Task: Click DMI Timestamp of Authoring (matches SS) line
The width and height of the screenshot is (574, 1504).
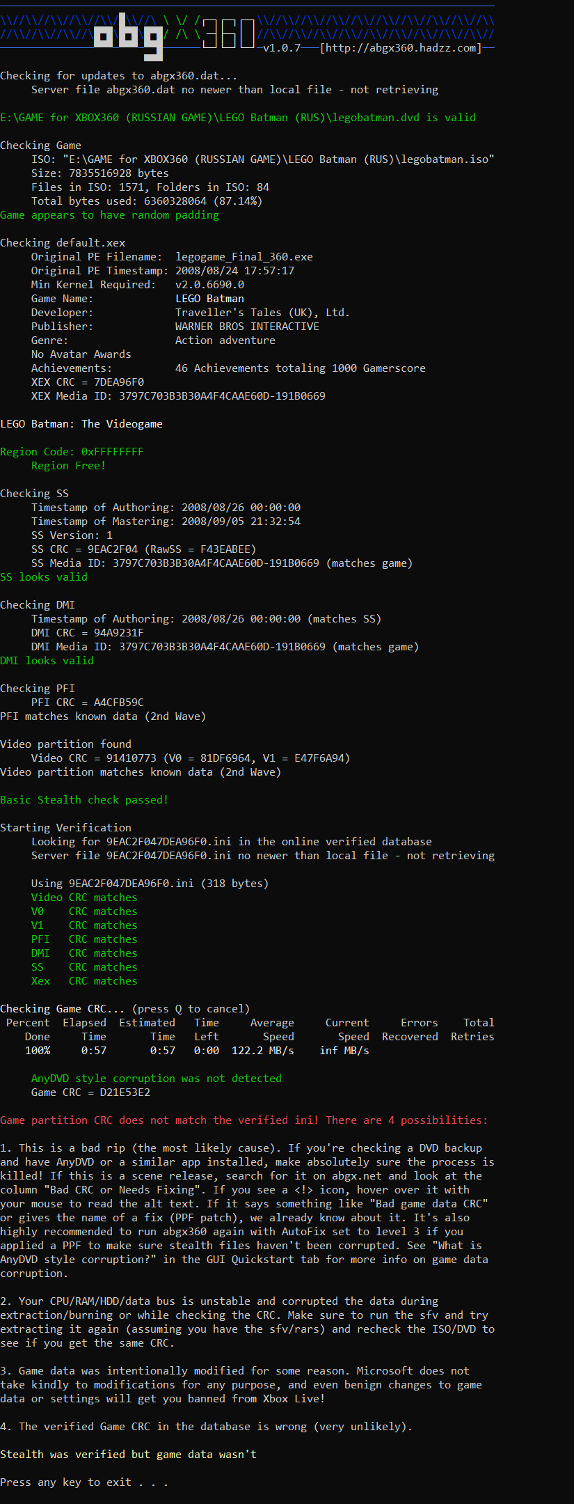Action: 207,619
